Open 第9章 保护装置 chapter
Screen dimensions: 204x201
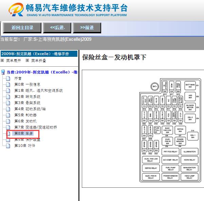27,139
